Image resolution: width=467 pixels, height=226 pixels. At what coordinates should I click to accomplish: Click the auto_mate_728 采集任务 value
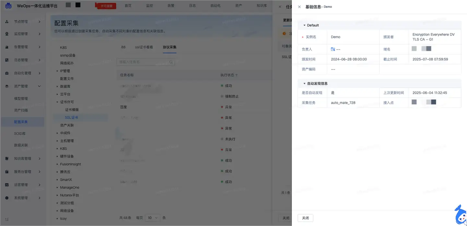(343, 102)
